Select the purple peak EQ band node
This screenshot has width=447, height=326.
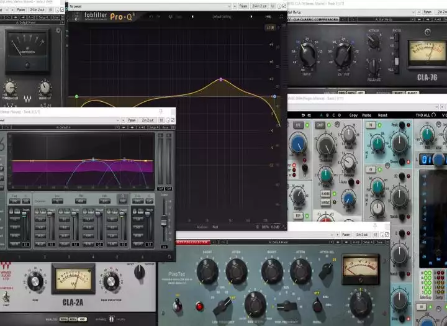221,79
